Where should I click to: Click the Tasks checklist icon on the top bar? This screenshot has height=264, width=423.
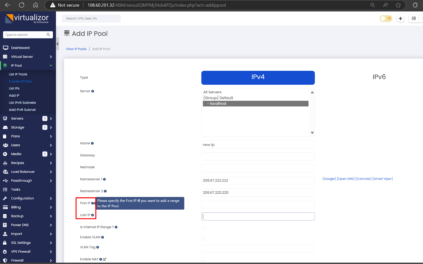coord(413,18)
